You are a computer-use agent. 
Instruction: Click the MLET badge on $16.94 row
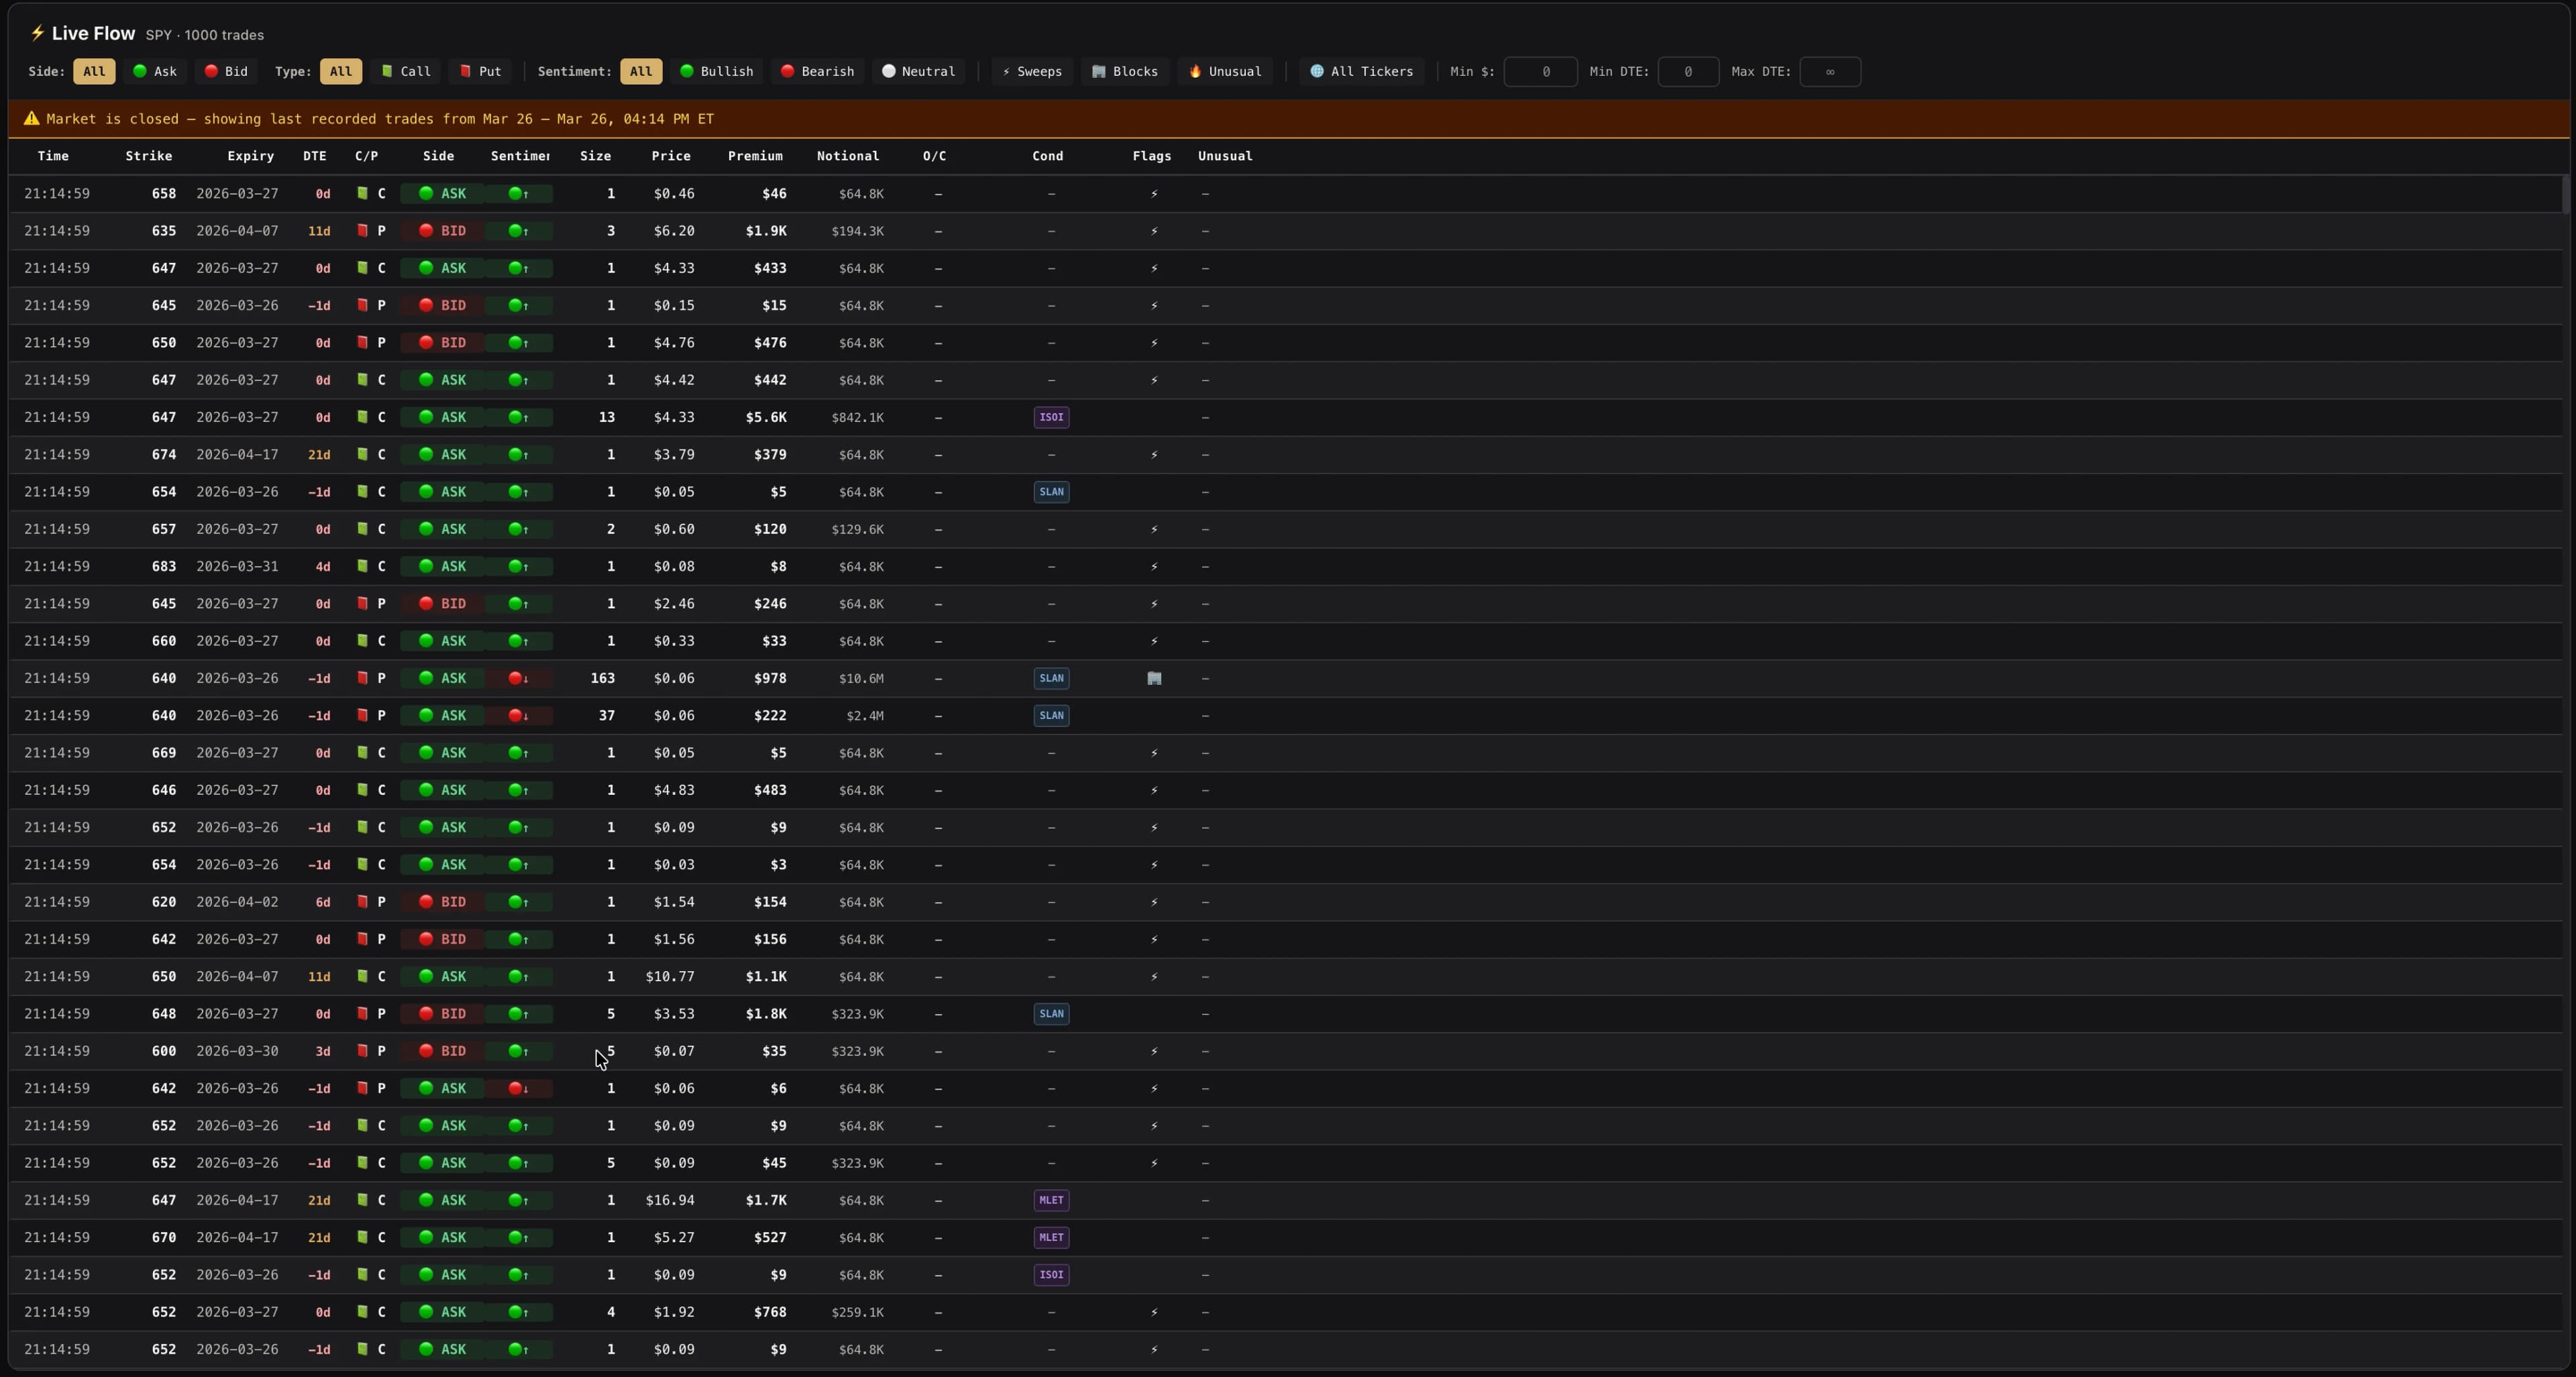pos(1051,1200)
